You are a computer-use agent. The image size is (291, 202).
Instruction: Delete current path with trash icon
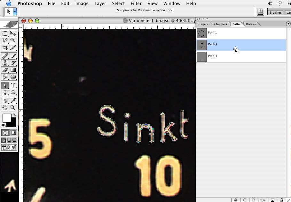point(281,200)
